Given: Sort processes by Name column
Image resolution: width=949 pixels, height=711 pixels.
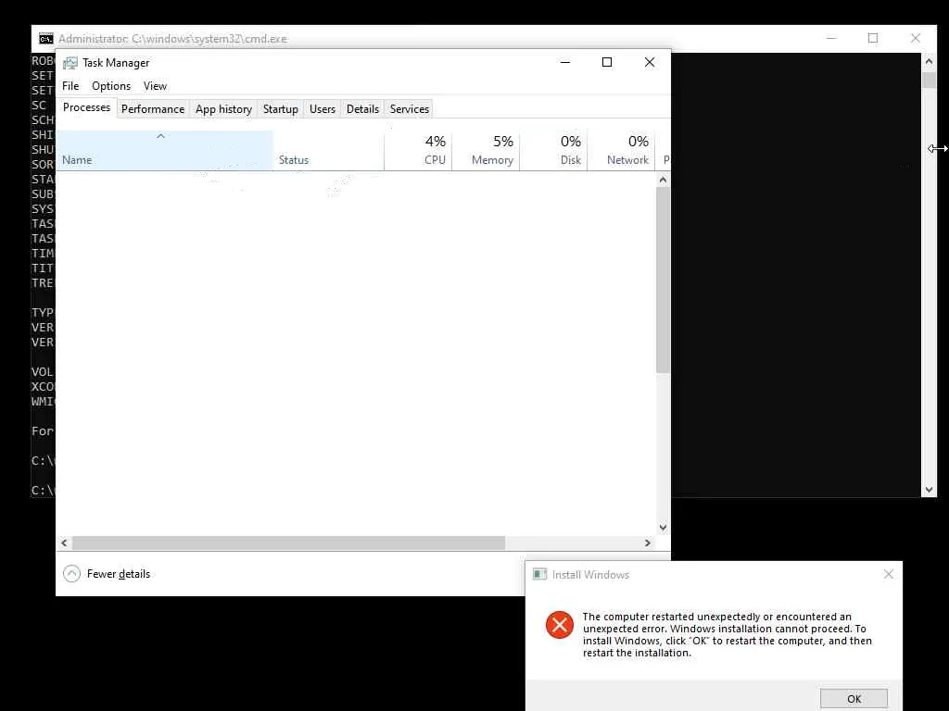Looking at the screenshot, I should click(x=165, y=151).
